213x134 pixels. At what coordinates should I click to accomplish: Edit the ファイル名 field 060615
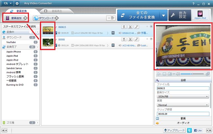183,88
